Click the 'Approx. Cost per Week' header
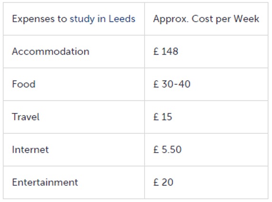 (206, 19)
